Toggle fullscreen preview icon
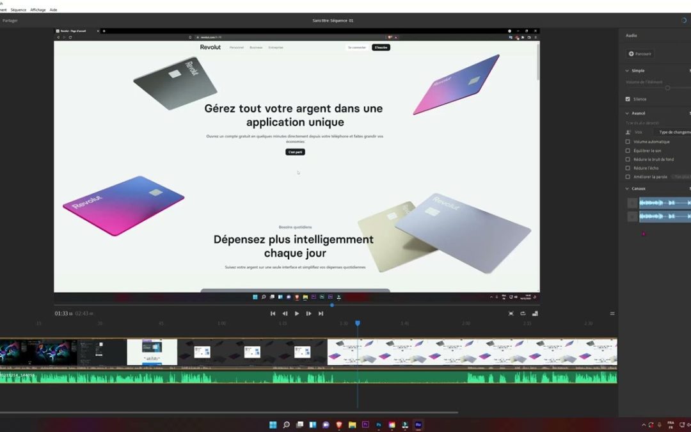This screenshot has height=432, width=691. pyautogui.click(x=511, y=314)
